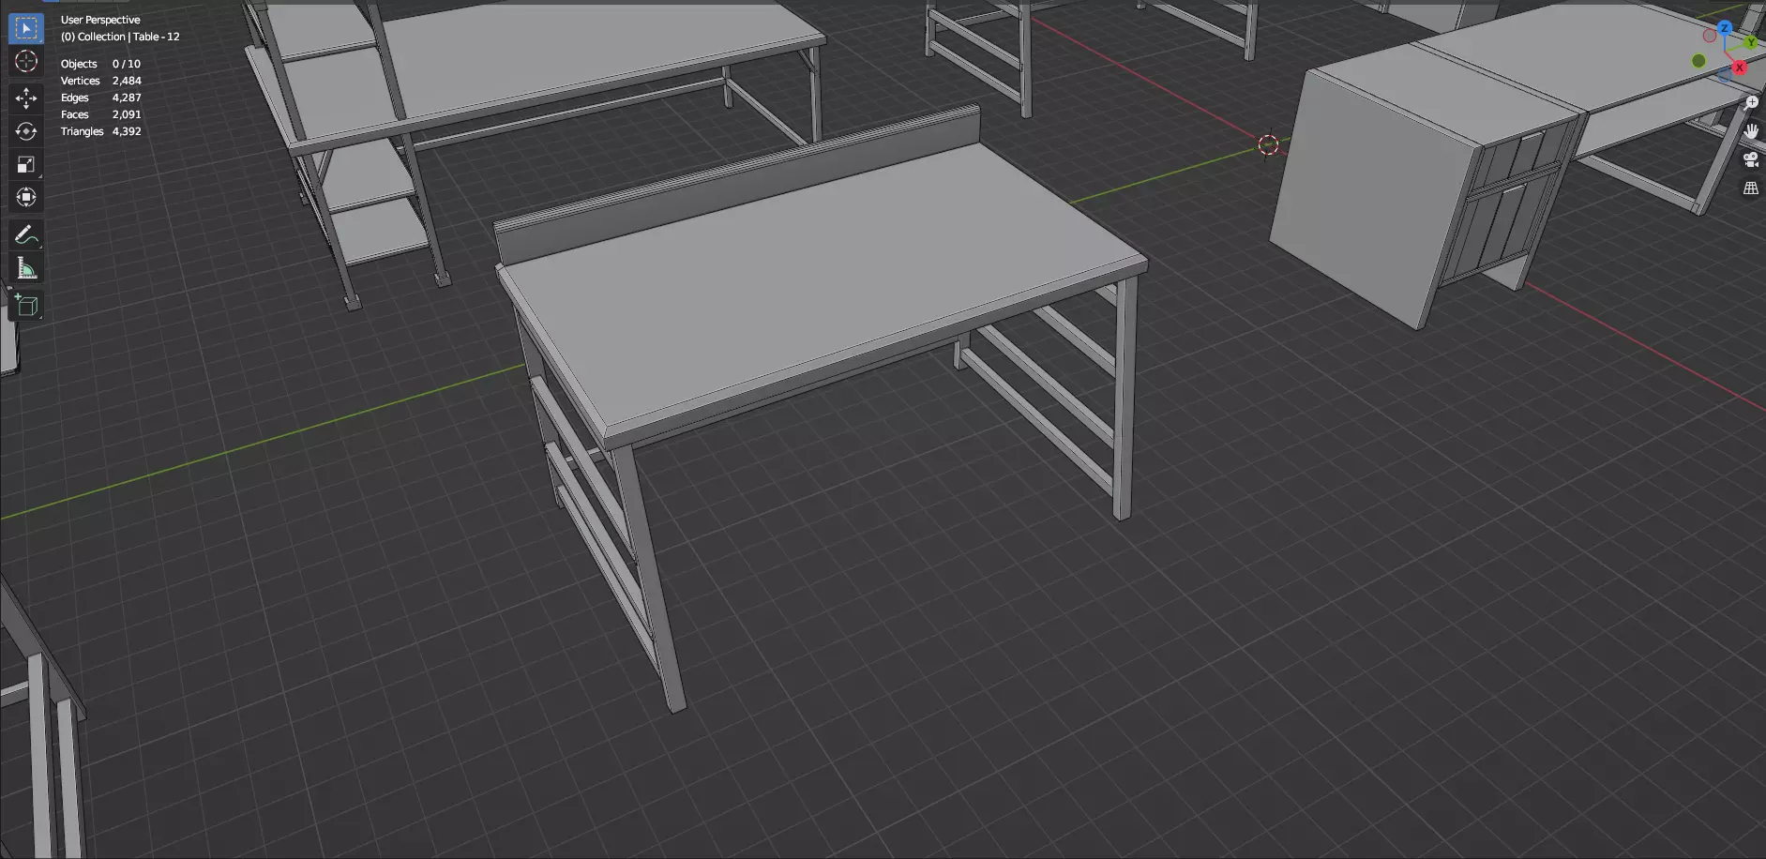This screenshot has width=1766, height=859.
Task: Click the hollow blue negative Z gizmo circle
Action: point(1726,76)
